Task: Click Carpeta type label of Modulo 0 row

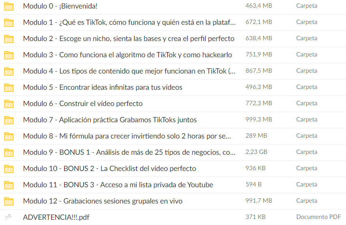Action: click(307, 6)
